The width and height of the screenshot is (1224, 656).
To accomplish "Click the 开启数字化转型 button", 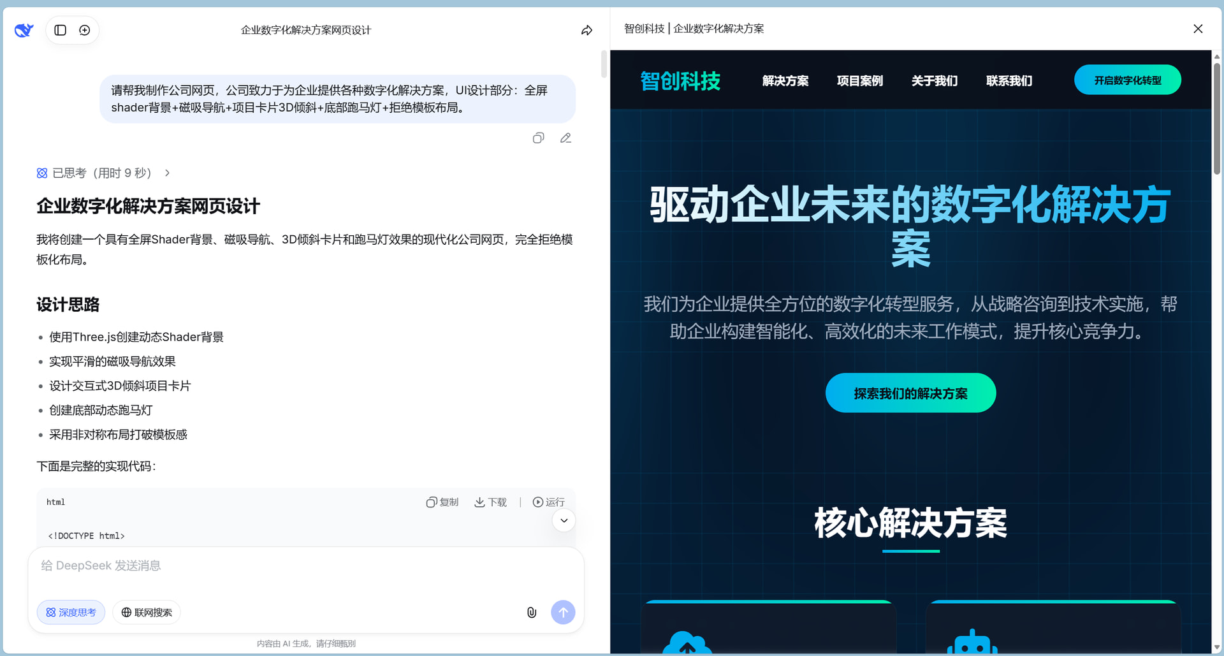I will (x=1127, y=80).
